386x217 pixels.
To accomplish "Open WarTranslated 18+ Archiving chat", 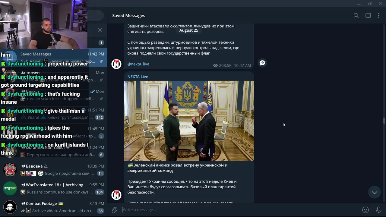I will tap(53, 188).
